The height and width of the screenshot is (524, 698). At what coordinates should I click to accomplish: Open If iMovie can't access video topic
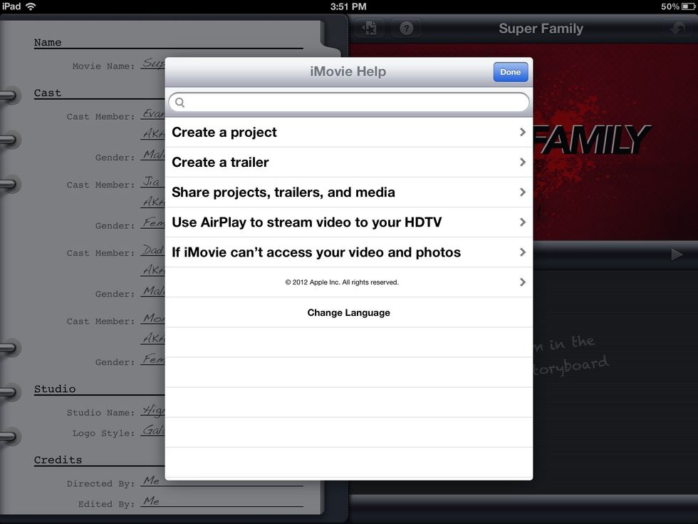click(316, 252)
